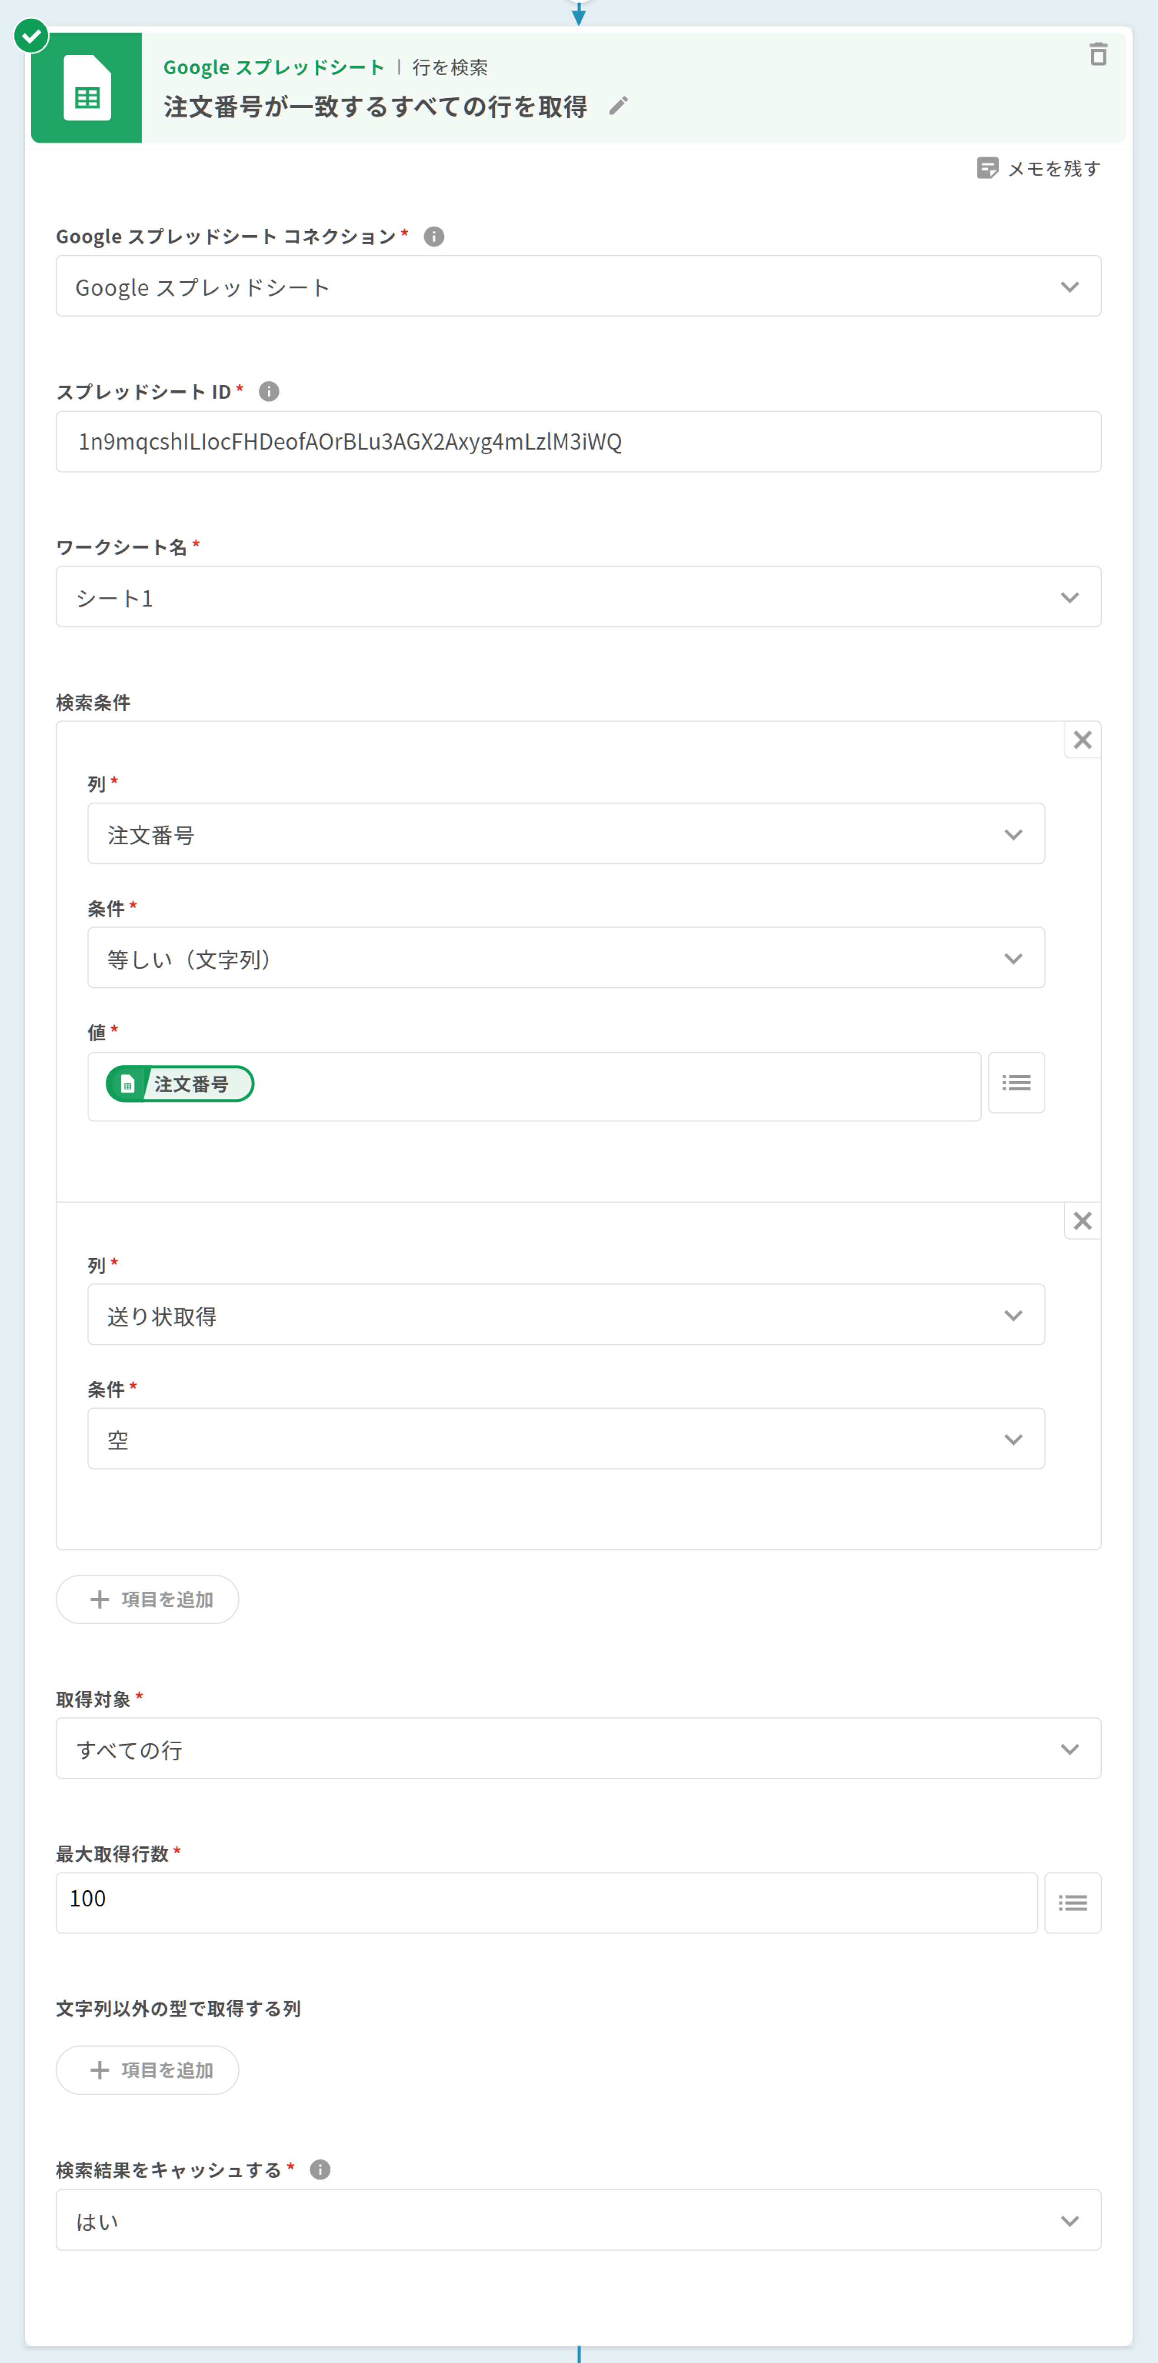Click the trash delete step icon
This screenshot has width=1158, height=2363.
[x=1097, y=55]
